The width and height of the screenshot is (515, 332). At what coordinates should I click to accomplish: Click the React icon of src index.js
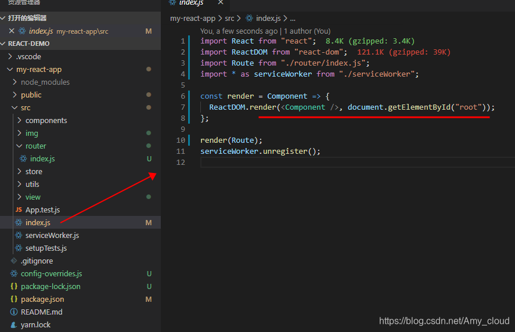click(19, 222)
